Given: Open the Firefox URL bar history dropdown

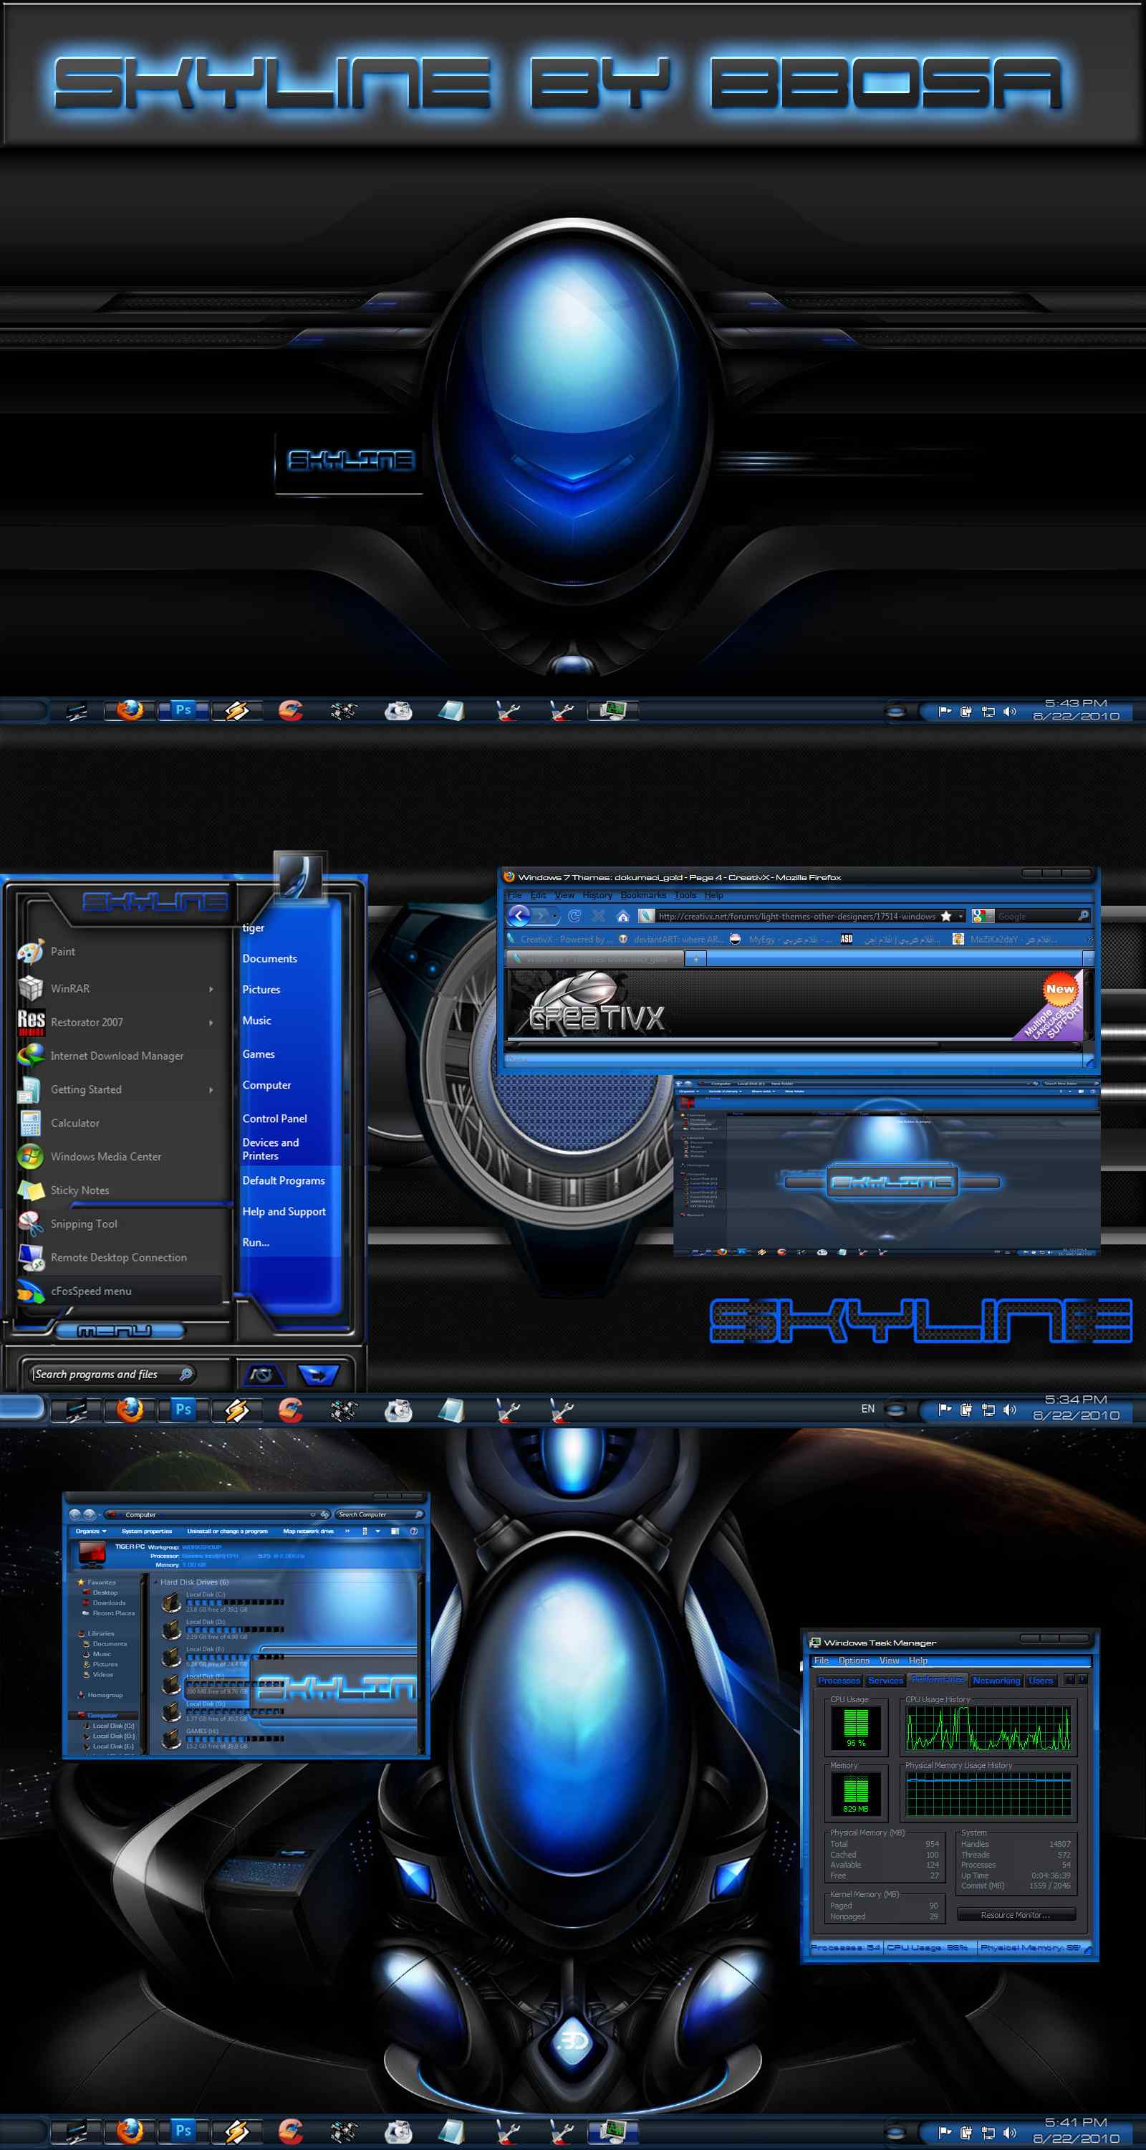Looking at the screenshot, I should pos(960,917).
